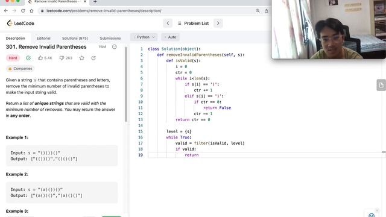Open the Auto dropdown

(170, 37)
